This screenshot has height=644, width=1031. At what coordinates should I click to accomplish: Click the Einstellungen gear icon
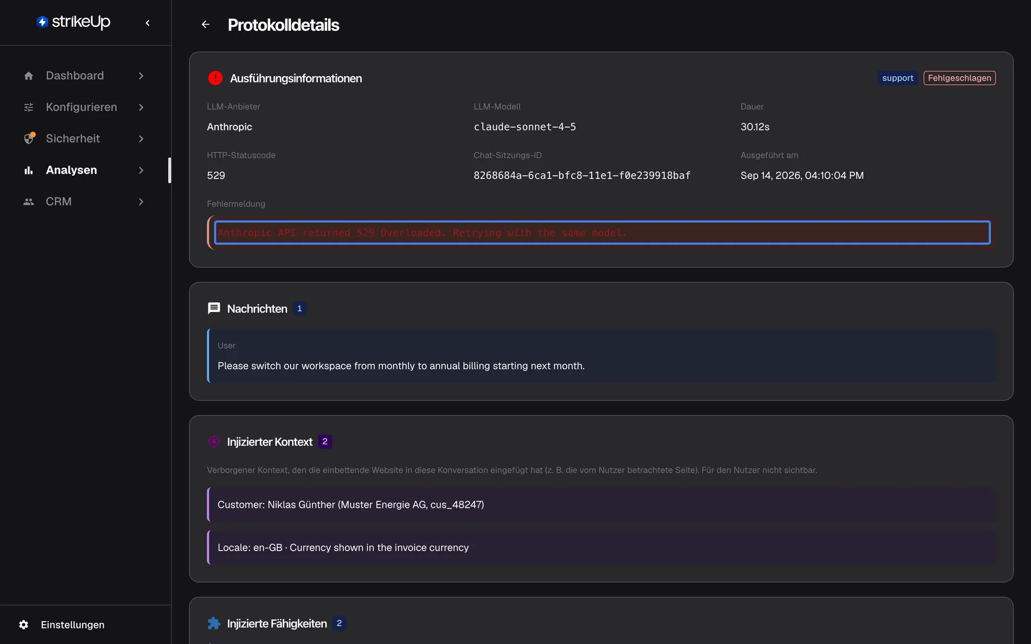pyautogui.click(x=23, y=625)
